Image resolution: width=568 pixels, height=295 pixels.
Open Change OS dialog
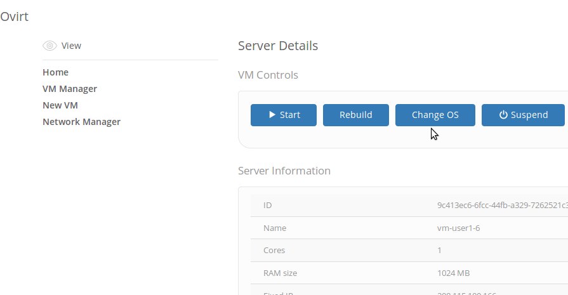(x=435, y=115)
